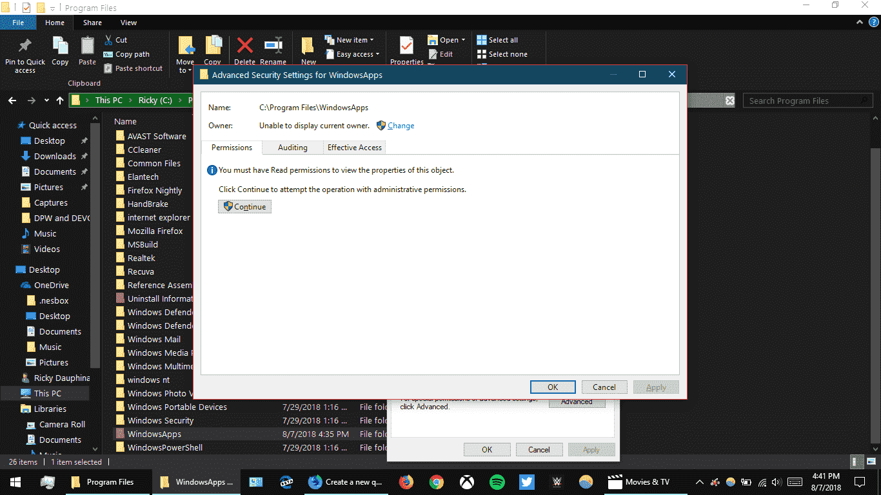
Task: Open recent locations dropdown arrow
Action: pyautogui.click(x=46, y=101)
